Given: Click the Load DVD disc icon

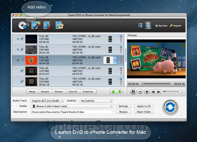Looking at the screenshot, I should coord(22,25).
